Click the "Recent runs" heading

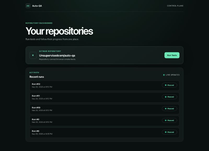37,77
